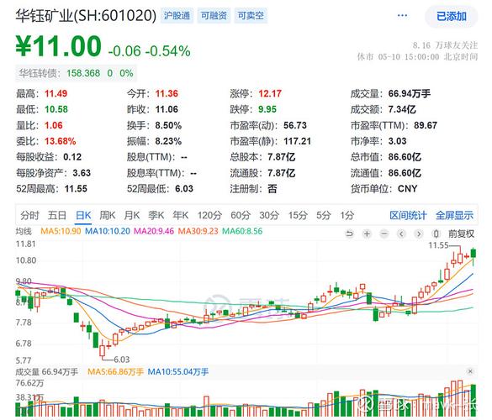Open 全屏显示 fullscreen chart
Image resolution: width=492 pixels, height=420 pixels.
click(x=454, y=215)
